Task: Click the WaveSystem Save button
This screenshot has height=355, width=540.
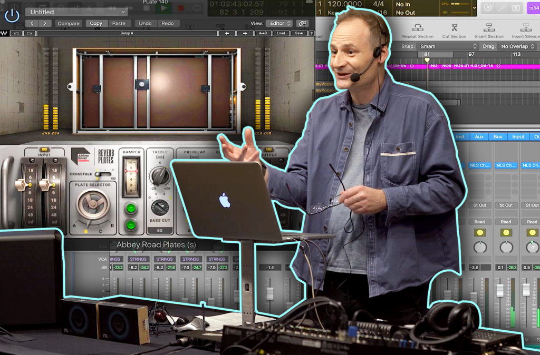Action: point(298,33)
